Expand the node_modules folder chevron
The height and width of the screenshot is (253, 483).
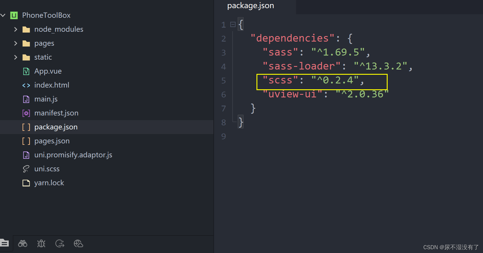tap(16, 29)
